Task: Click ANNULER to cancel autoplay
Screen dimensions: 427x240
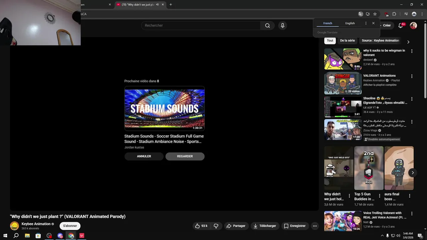Action: [x=144, y=156]
